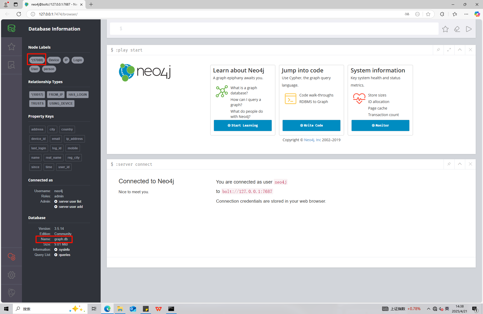Open the Documents search sidebar panel

(11, 65)
